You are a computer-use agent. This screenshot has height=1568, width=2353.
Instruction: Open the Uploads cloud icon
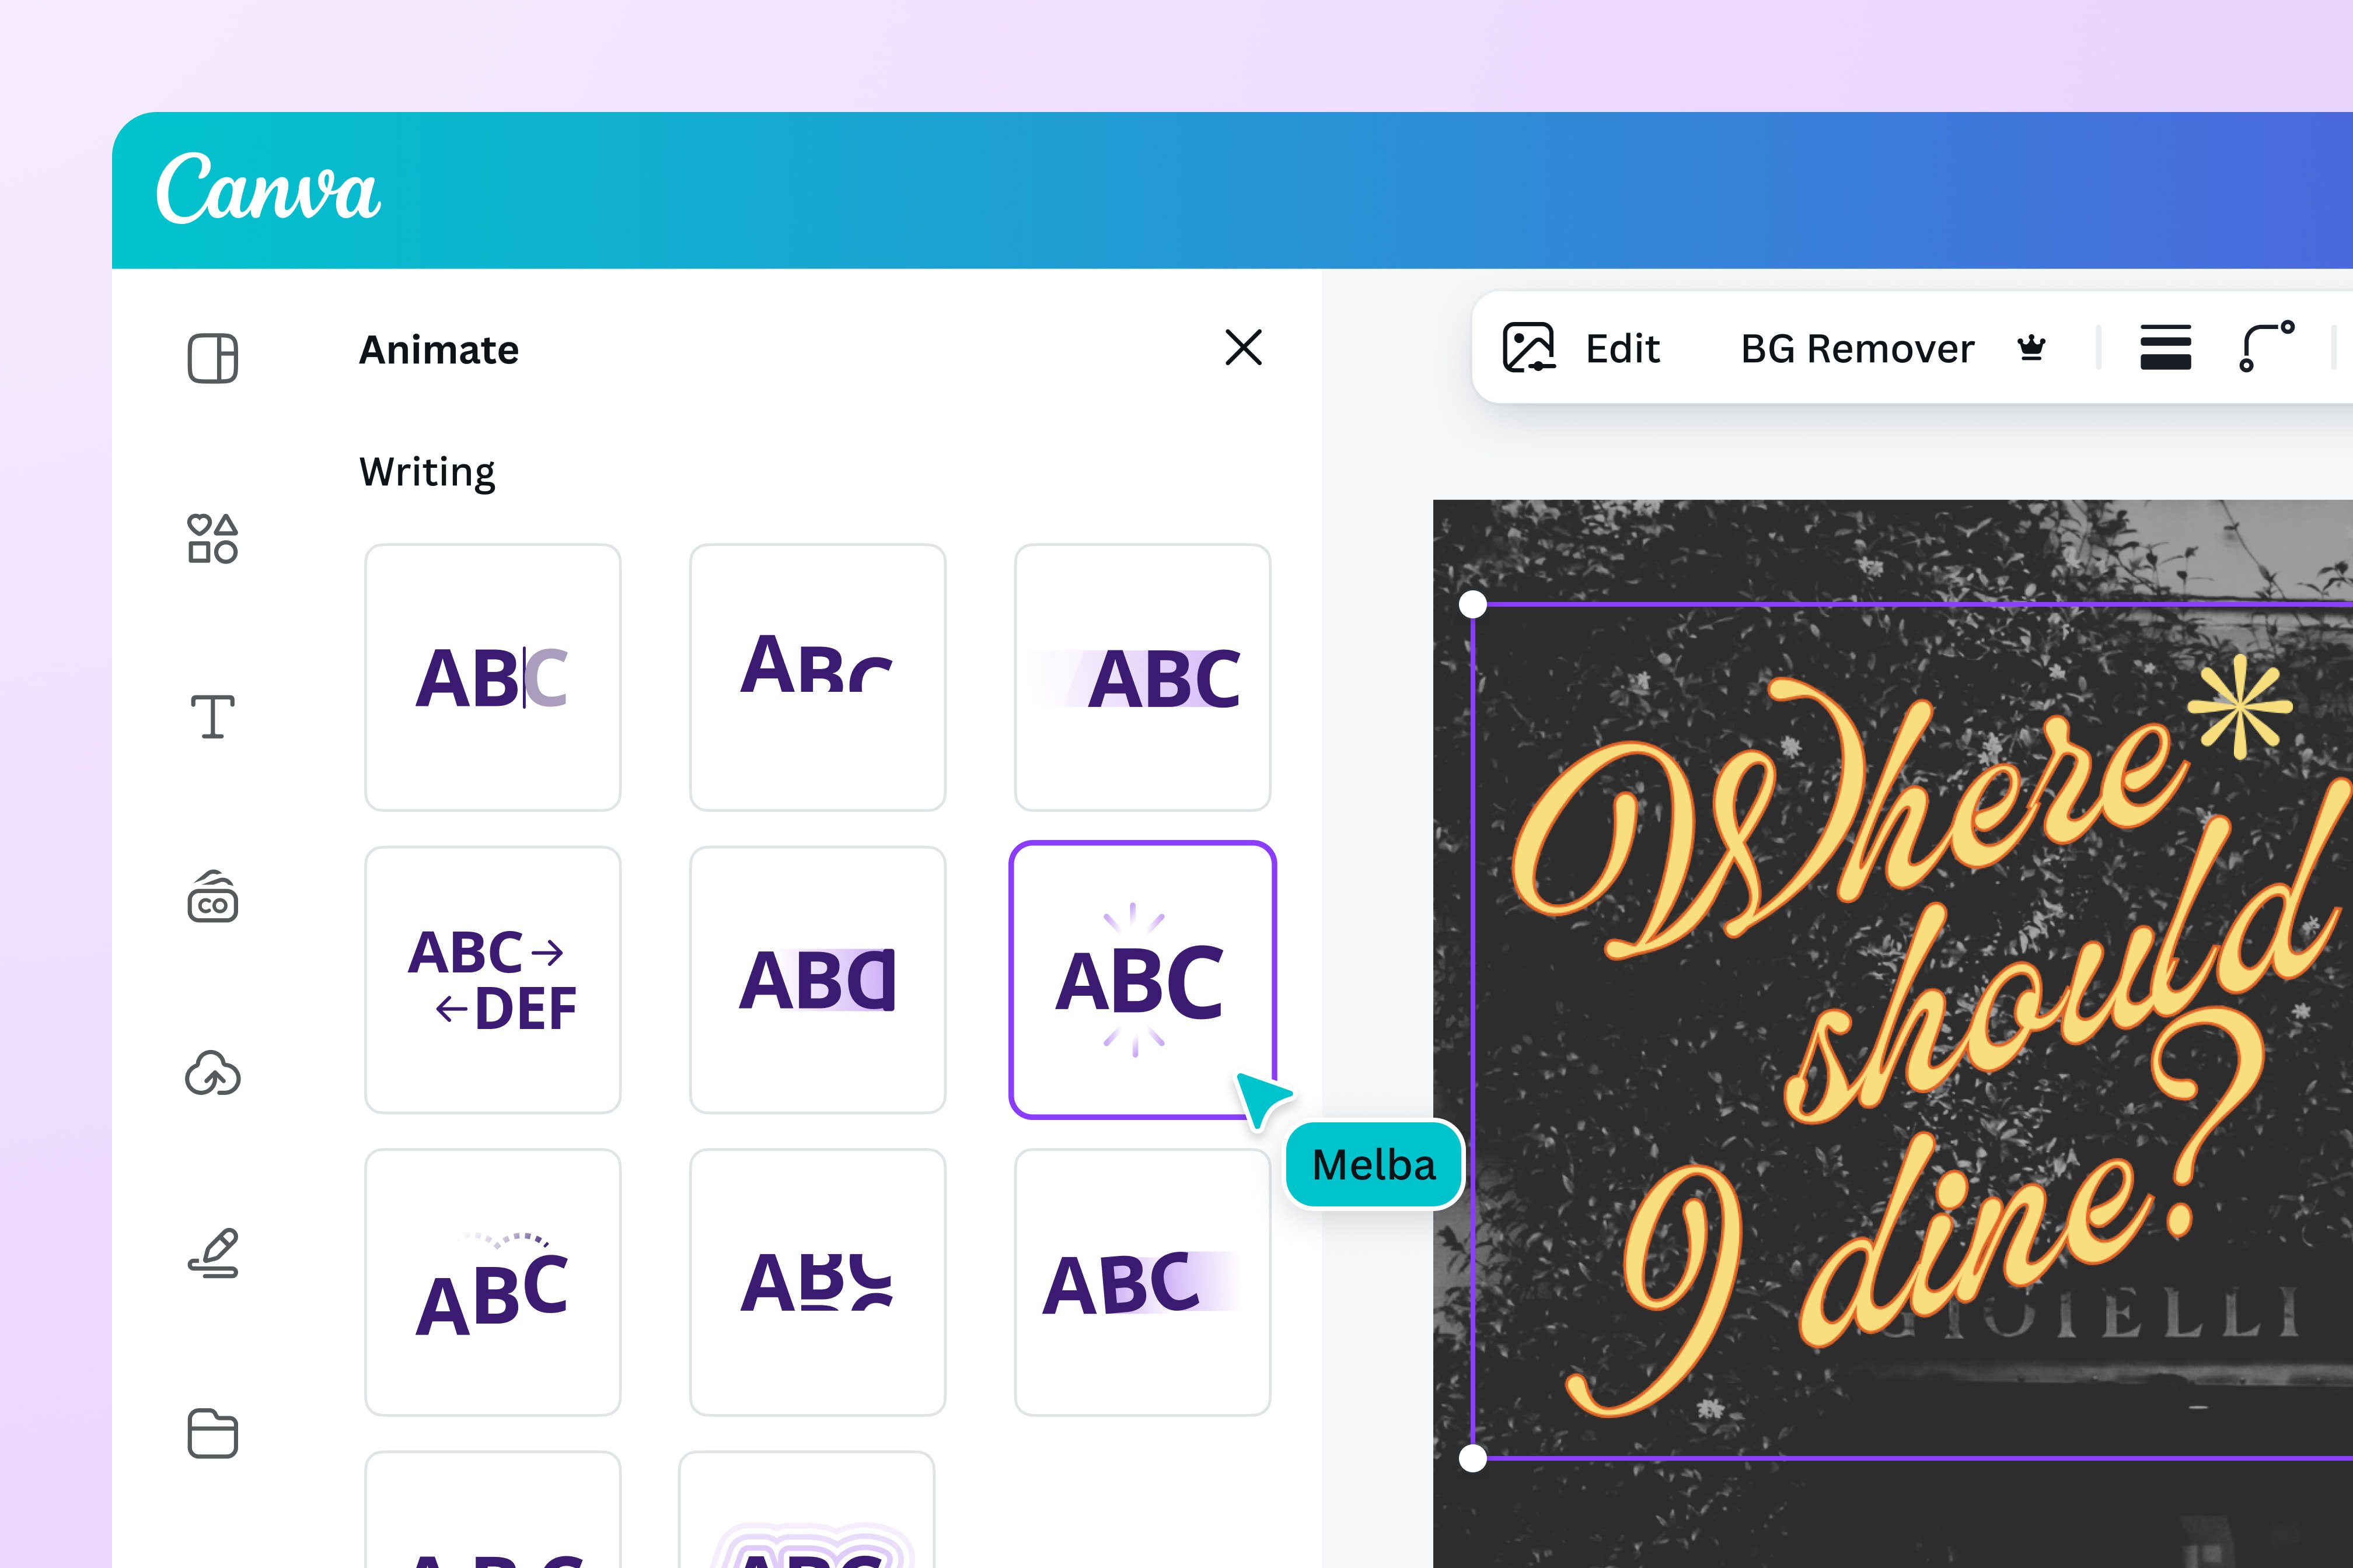point(212,1074)
